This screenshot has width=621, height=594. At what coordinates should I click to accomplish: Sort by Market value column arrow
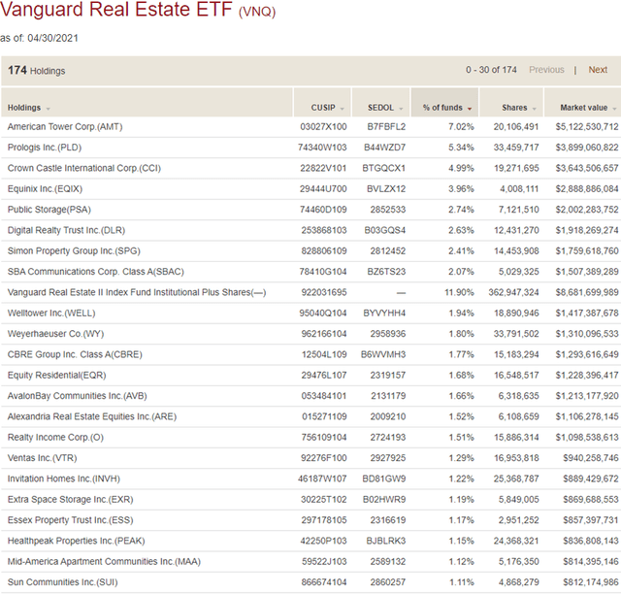click(x=614, y=109)
